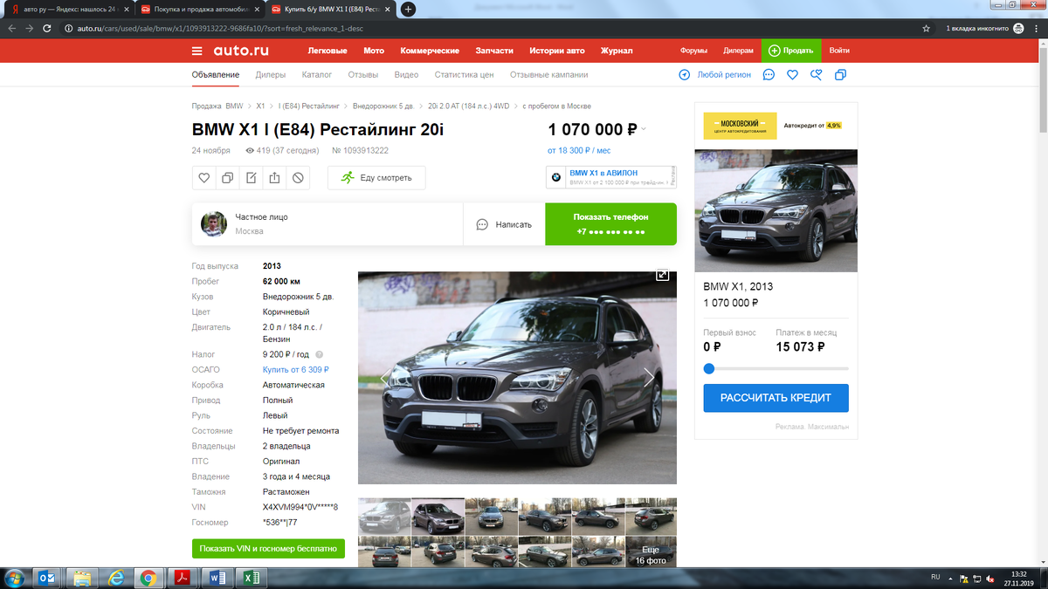Open messages chat icon in header
The image size is (1048, 589).
coord(769,75)
